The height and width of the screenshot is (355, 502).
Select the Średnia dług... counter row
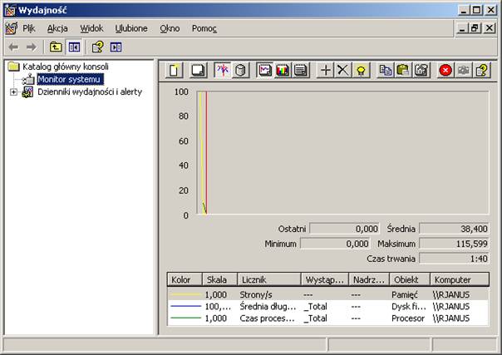(x=327, y=306)
